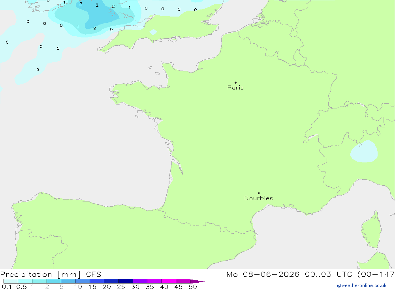Viewport: 395px width, 289px height.
Task: Select the Dourbies marker dot
Action: point(259,193)
